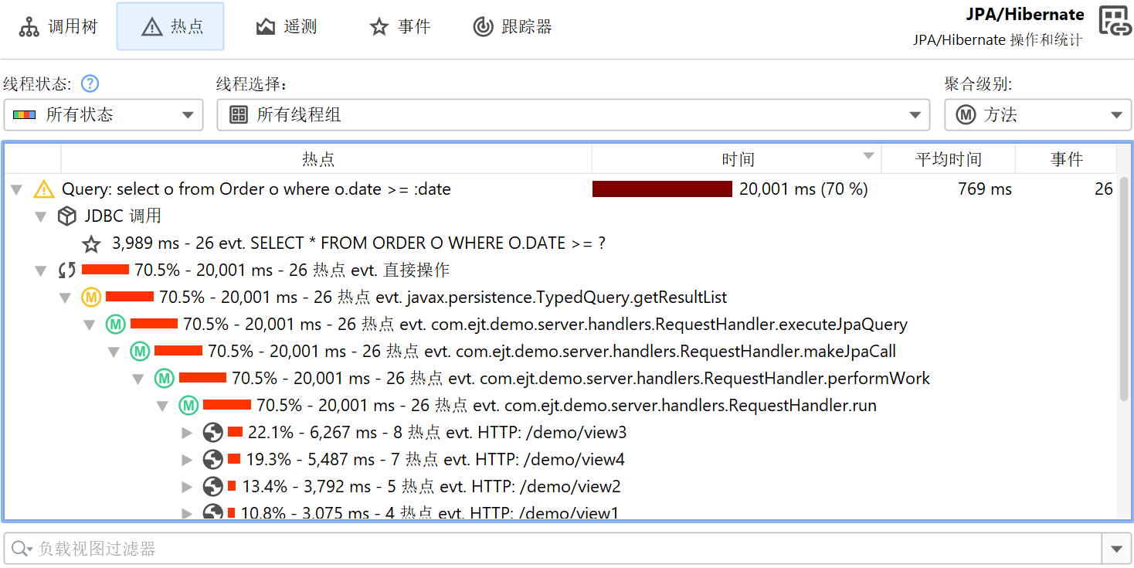Collapse the RequestHandler.executeJpaQuery node
The height and width of the screenshot is (568, 1134).
point(90,325)
